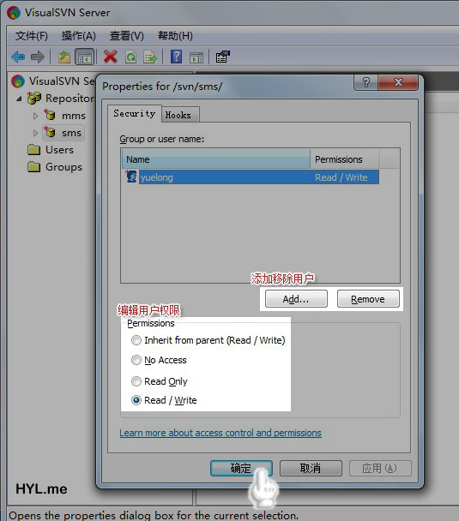
Task: Expand the sms repository arrow
Action: click(x=35, y=133)
